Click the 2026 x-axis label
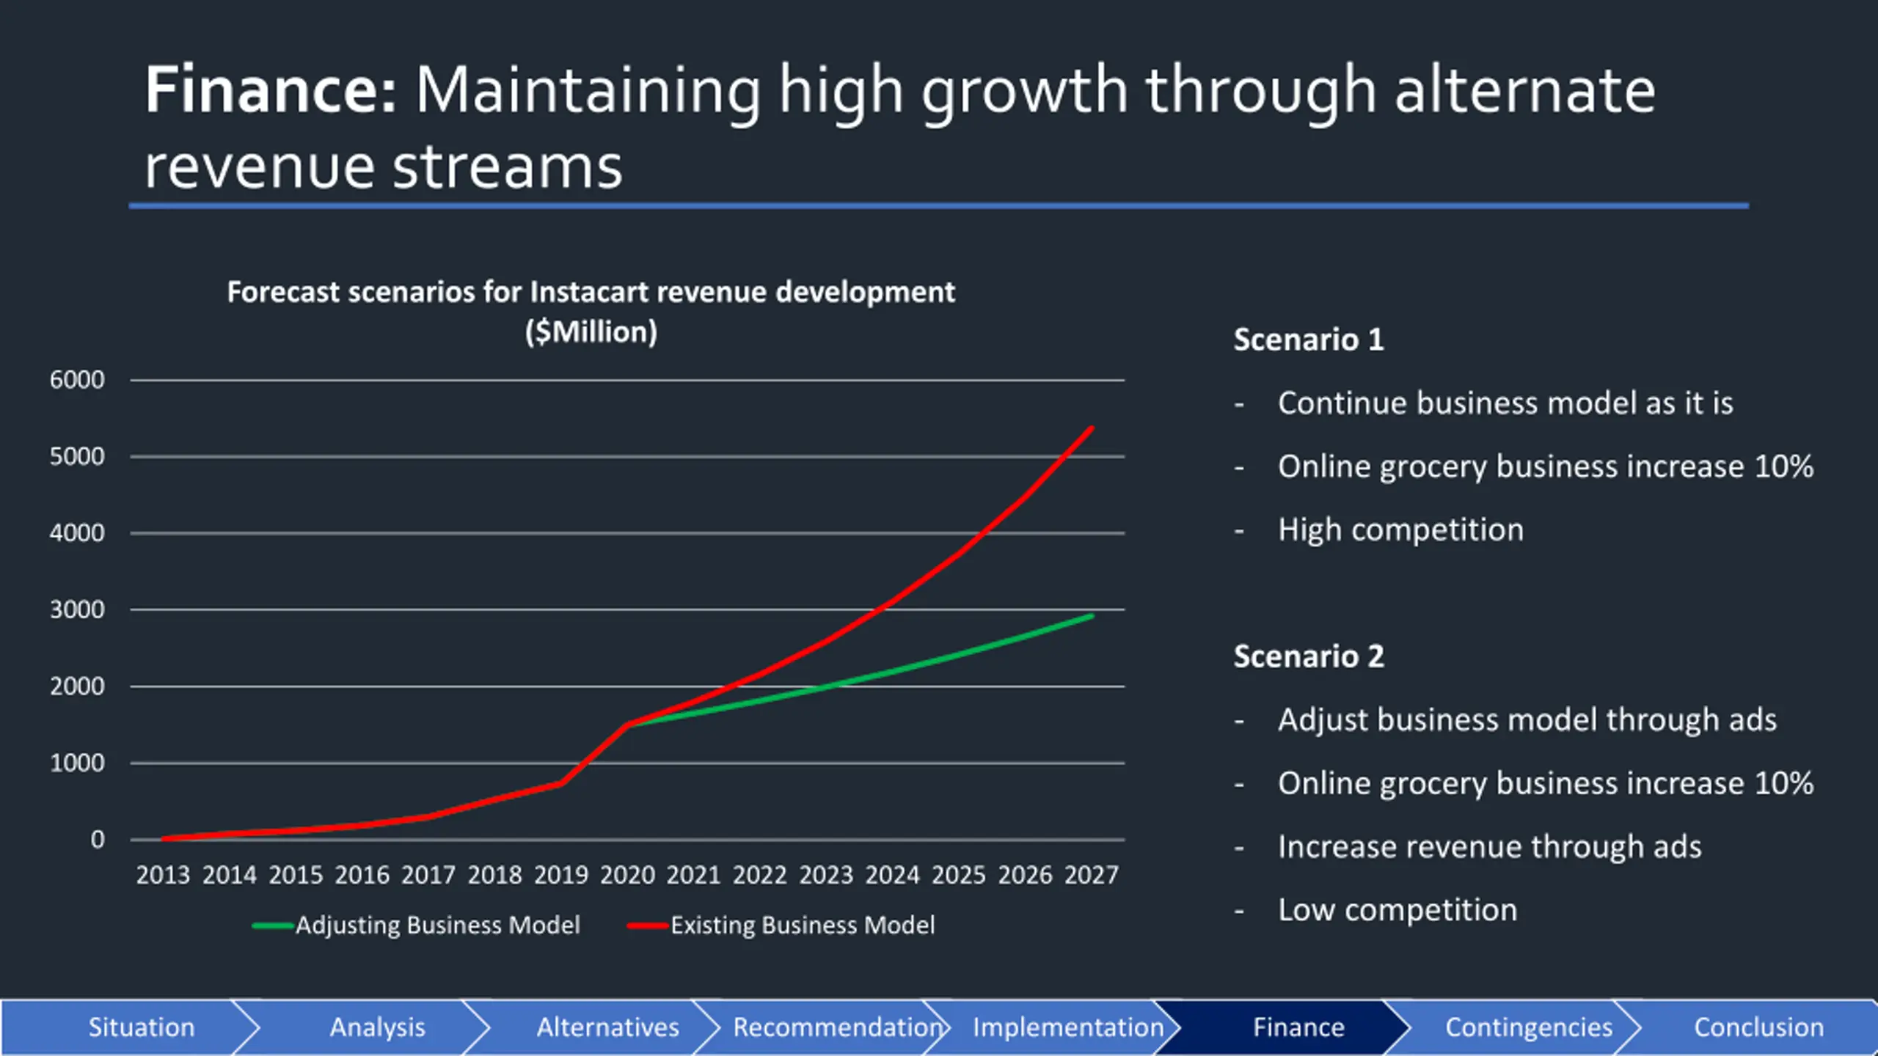This screenshot has width=1878, height=1056. [1026, 875]
